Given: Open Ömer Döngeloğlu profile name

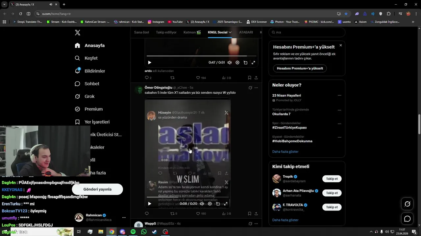Looking at the screenshot, I should 159,88.
